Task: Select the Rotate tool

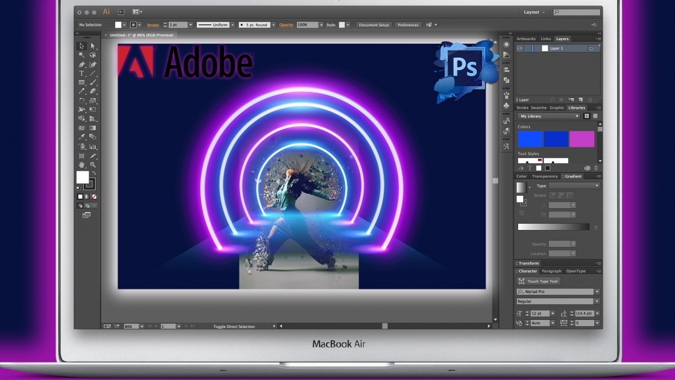Action: [81, 100]
